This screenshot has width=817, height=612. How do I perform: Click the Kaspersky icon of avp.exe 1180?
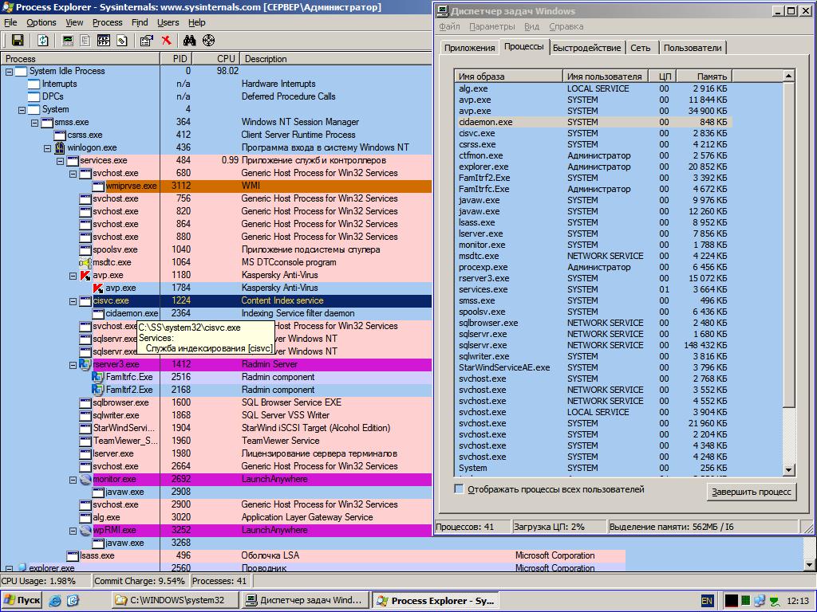(x=85, y=275)
